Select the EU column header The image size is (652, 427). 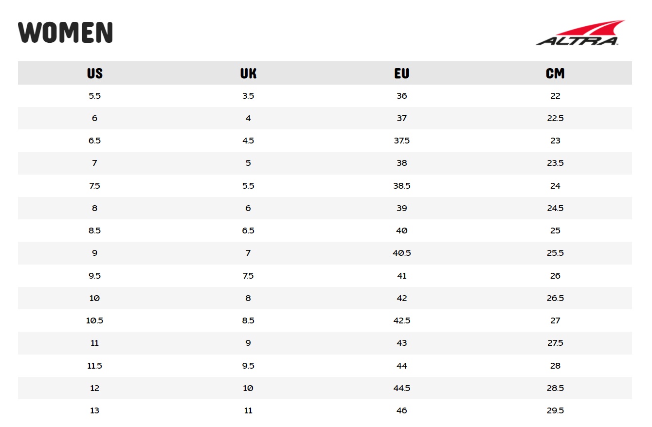[401, 73]
